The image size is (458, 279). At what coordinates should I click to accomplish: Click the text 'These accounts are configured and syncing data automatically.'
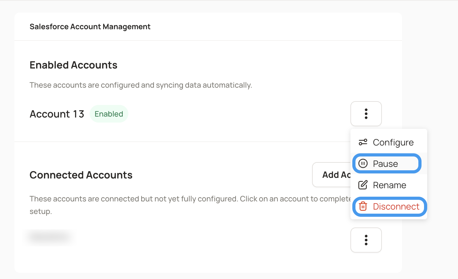[x=141, y=85]
